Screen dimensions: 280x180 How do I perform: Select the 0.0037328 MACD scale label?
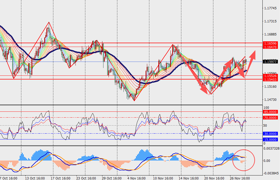click(x=271, y=149)
